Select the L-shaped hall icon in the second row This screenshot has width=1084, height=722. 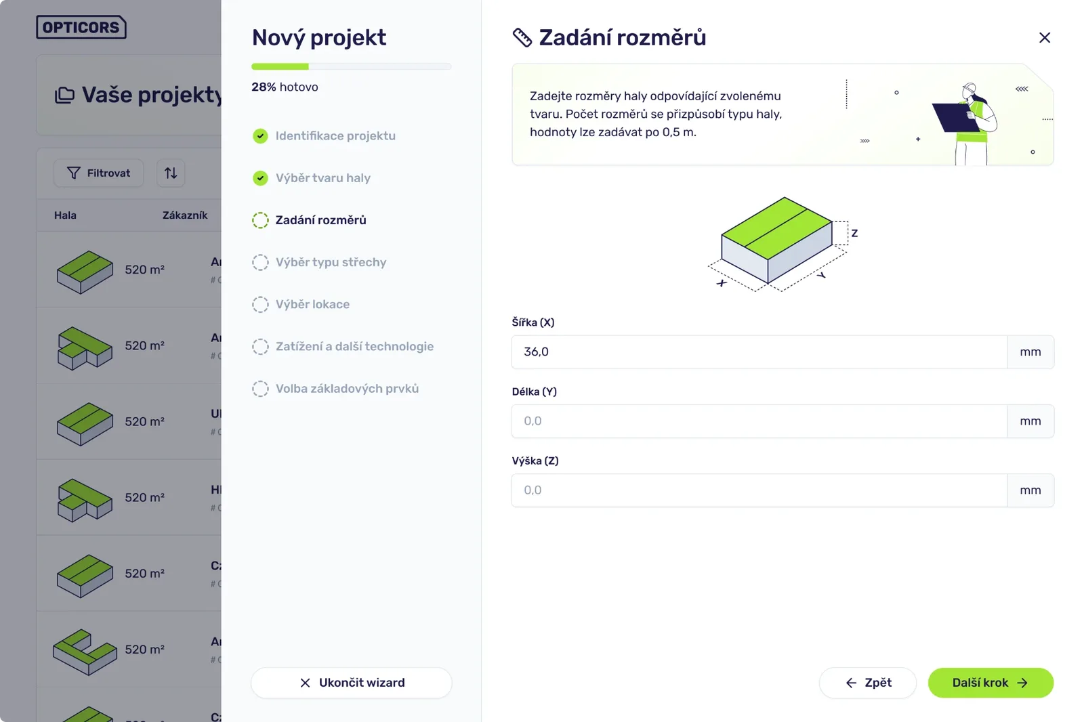pyautogui.click(x=85, y=348)
